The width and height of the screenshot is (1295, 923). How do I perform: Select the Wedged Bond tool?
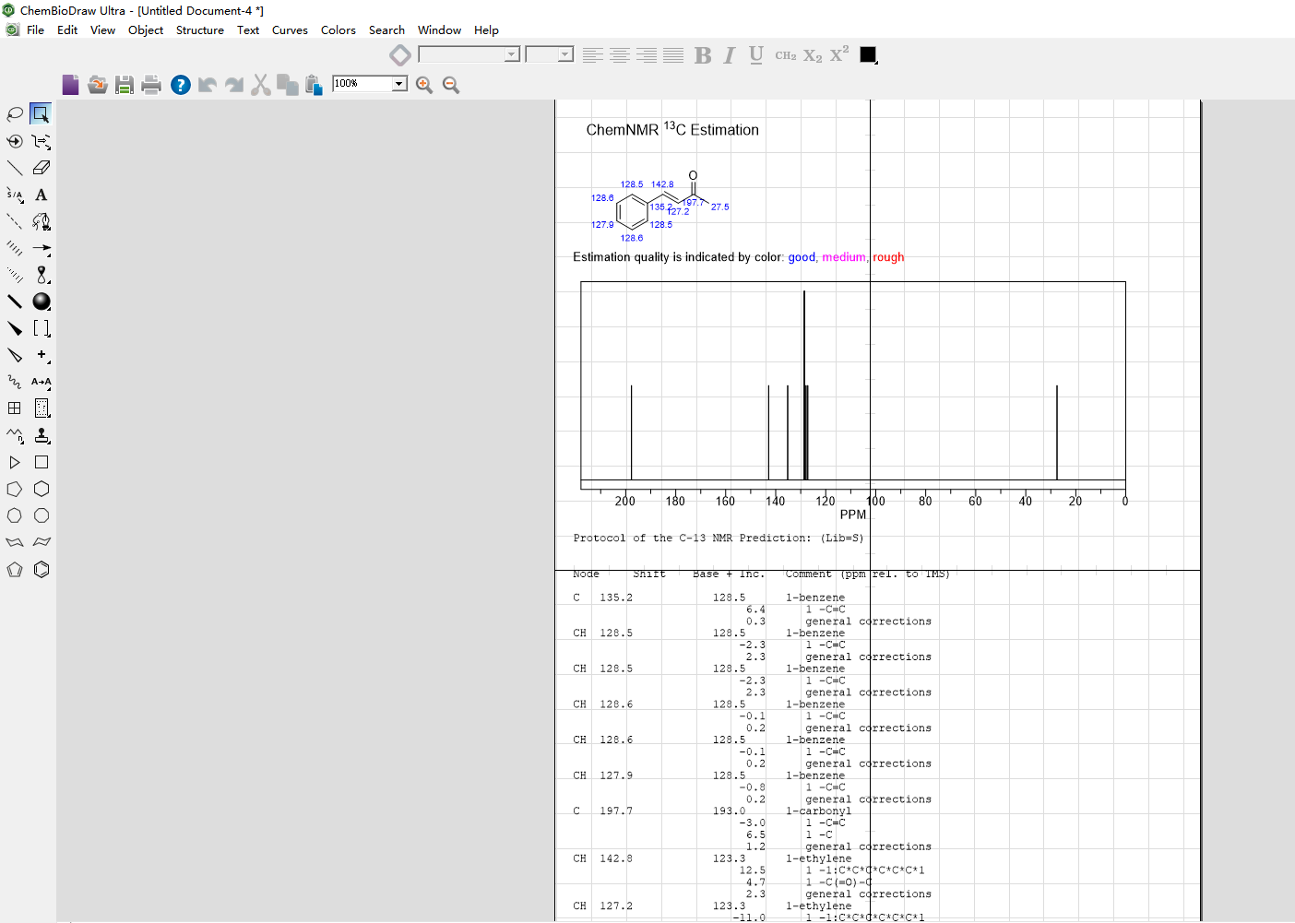tap(15, 328)
